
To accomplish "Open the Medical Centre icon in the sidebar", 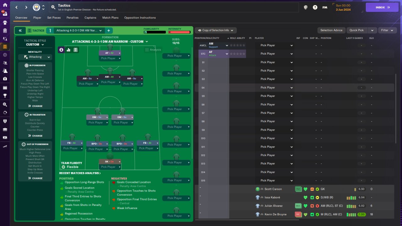I will [5, 78].
